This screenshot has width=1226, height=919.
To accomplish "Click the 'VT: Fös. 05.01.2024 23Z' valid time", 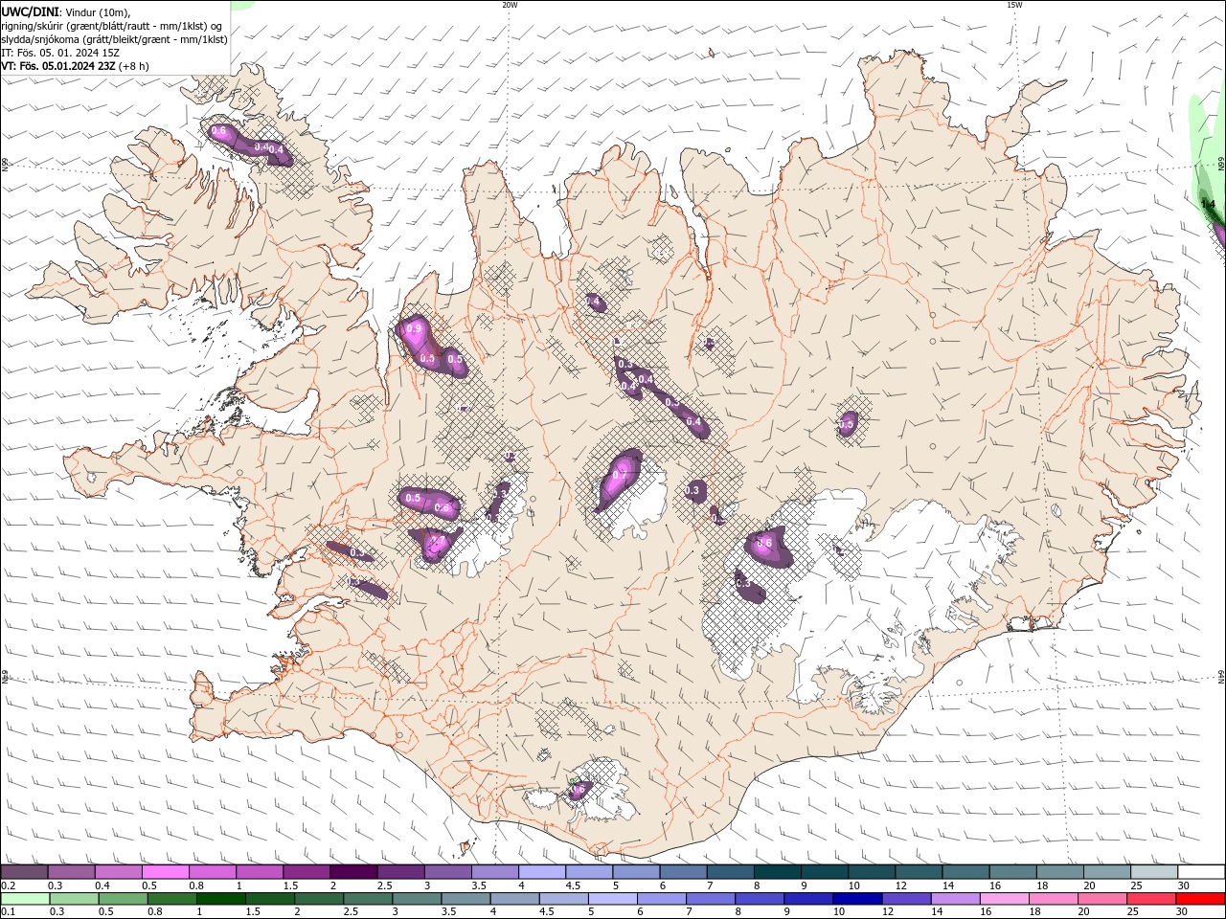I will [x=73, y=66].
